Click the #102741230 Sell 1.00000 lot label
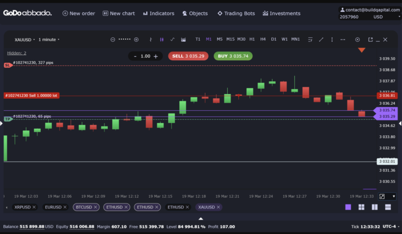Screen dimensions: 402x234 click(31, 96)
